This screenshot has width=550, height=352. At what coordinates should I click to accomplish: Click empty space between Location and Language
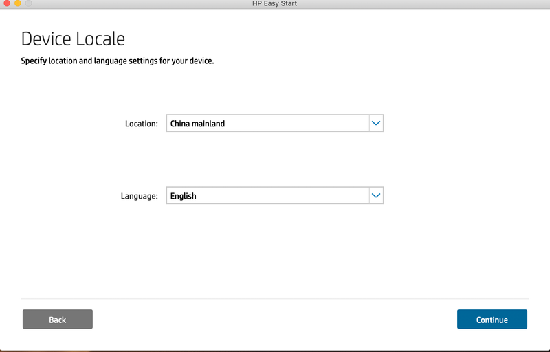coord(275,159)
